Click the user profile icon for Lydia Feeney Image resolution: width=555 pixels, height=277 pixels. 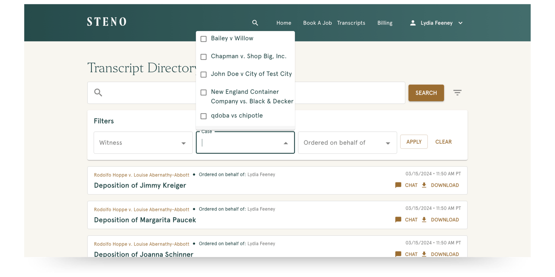coord(413,23)
